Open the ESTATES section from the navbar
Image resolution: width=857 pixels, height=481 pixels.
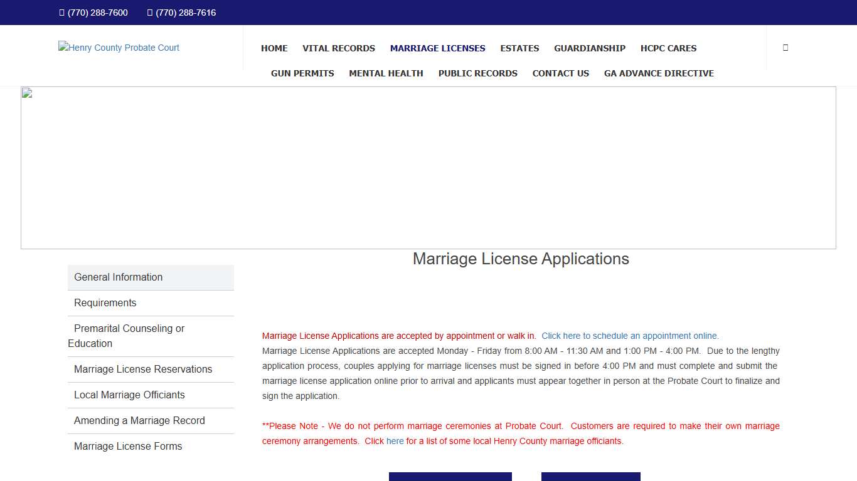(x=519, y=48)
